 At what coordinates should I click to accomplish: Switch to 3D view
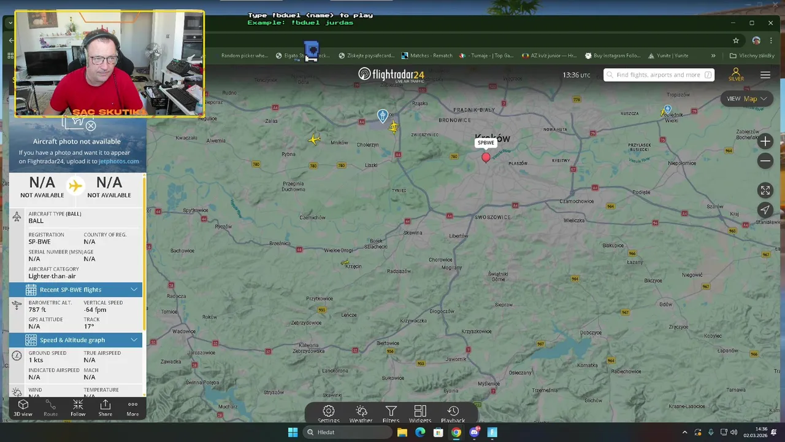coord(23,408)
